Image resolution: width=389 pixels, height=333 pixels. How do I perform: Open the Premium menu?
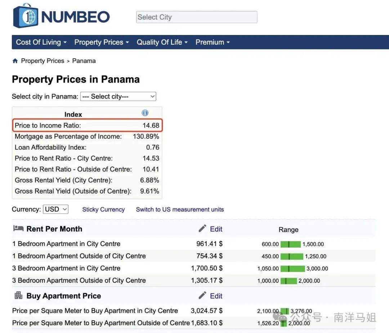click(x=213, y=42)
